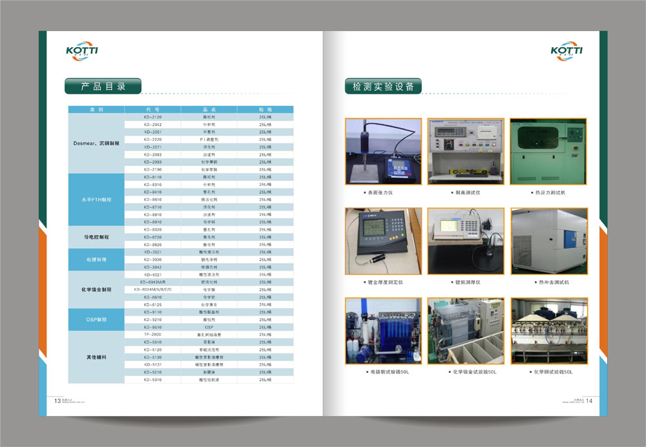This screenshot has width=646, height=447.
Task: Click the P.I.调整剂 product name cell
Action: 209,140
